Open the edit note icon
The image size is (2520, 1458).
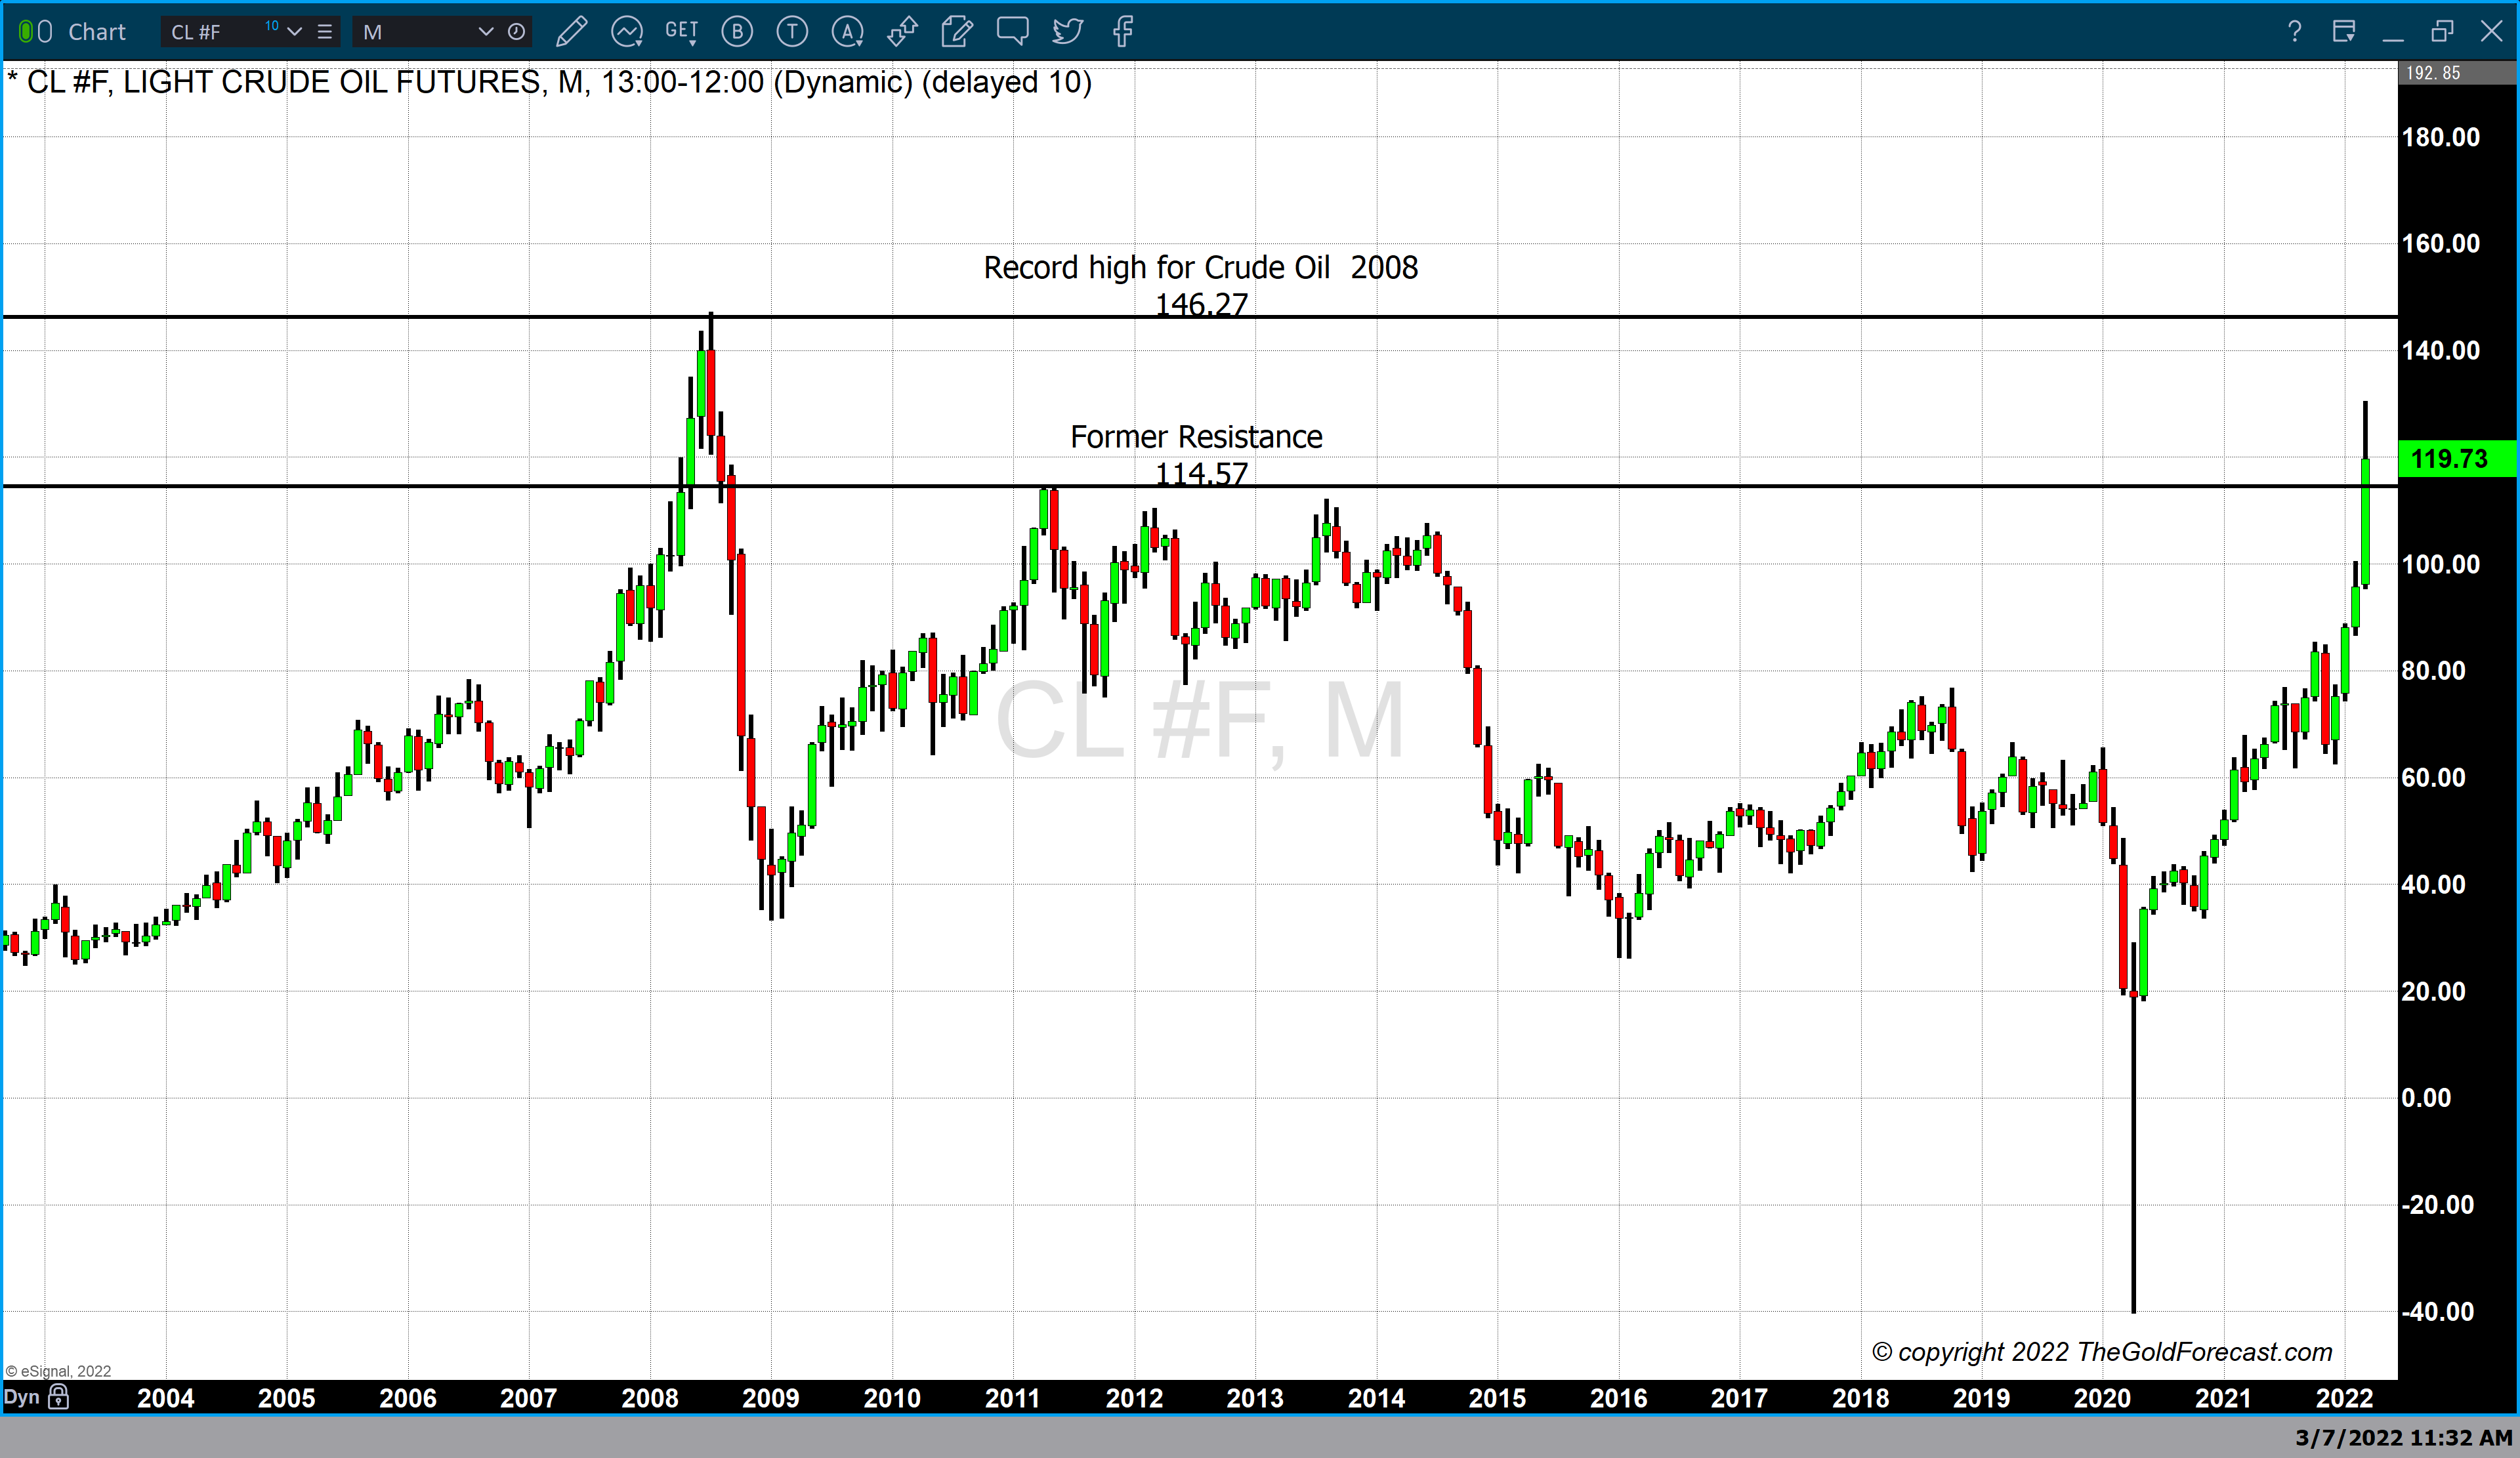(x=957, y=32)
